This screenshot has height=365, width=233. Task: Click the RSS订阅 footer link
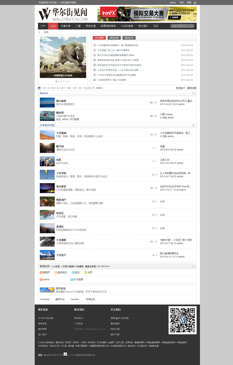(116, 329)
